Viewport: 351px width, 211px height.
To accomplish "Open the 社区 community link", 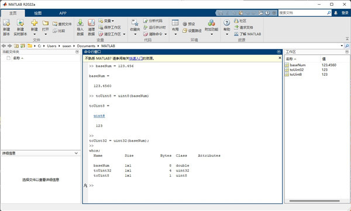I will [240, 21].
